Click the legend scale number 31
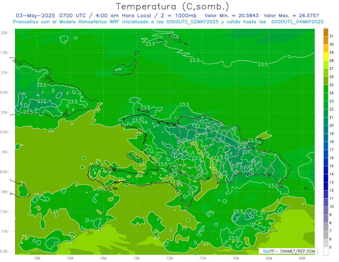This screenshot has width=339, height=262. tap(332, 36)
